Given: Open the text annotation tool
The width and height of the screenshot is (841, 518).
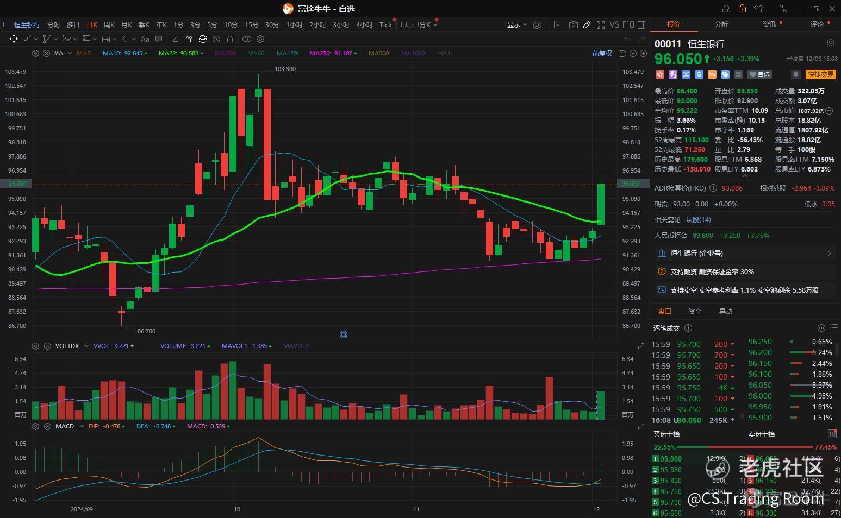Looking at the screenshot, I should coord(145,39).
